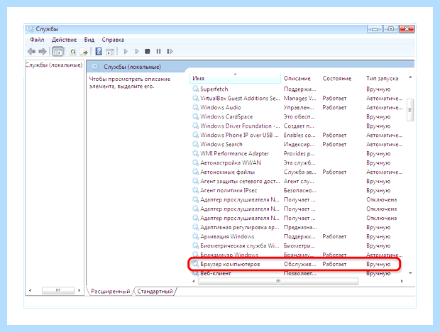Select Архивация Windows service
Viewport: 440px width, 332px height.
click(x=297, y=237)
